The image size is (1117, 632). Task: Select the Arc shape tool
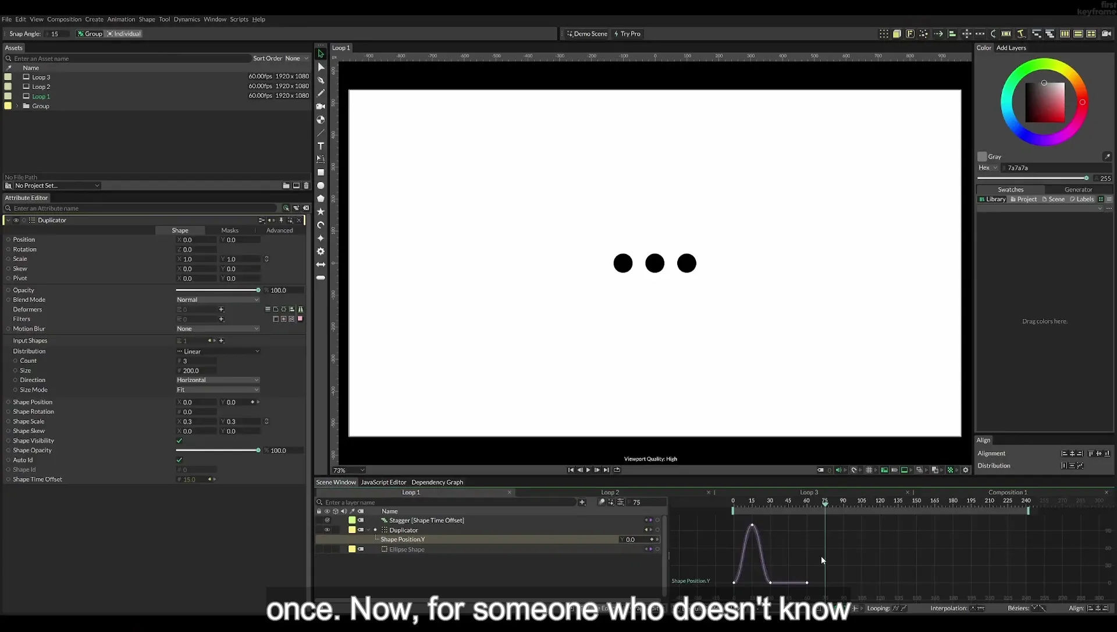tap(321, 225)
